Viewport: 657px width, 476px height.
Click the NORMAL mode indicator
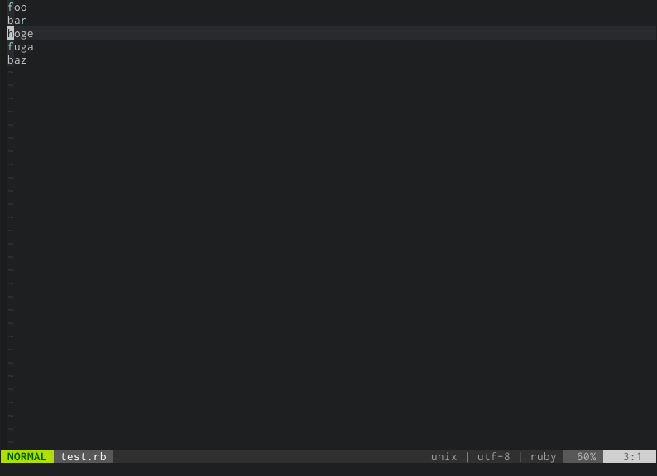[x=26, y=456]
